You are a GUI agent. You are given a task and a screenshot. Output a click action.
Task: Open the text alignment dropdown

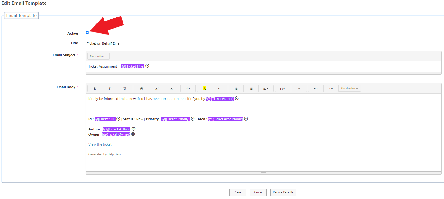[266, 88]
